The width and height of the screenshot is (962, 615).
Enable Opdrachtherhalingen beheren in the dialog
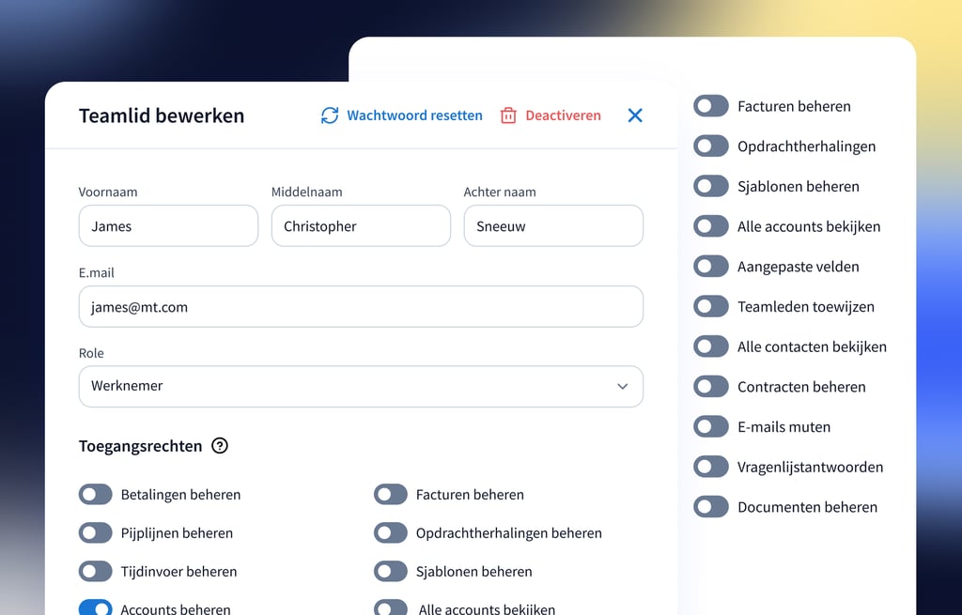(391, 533)
